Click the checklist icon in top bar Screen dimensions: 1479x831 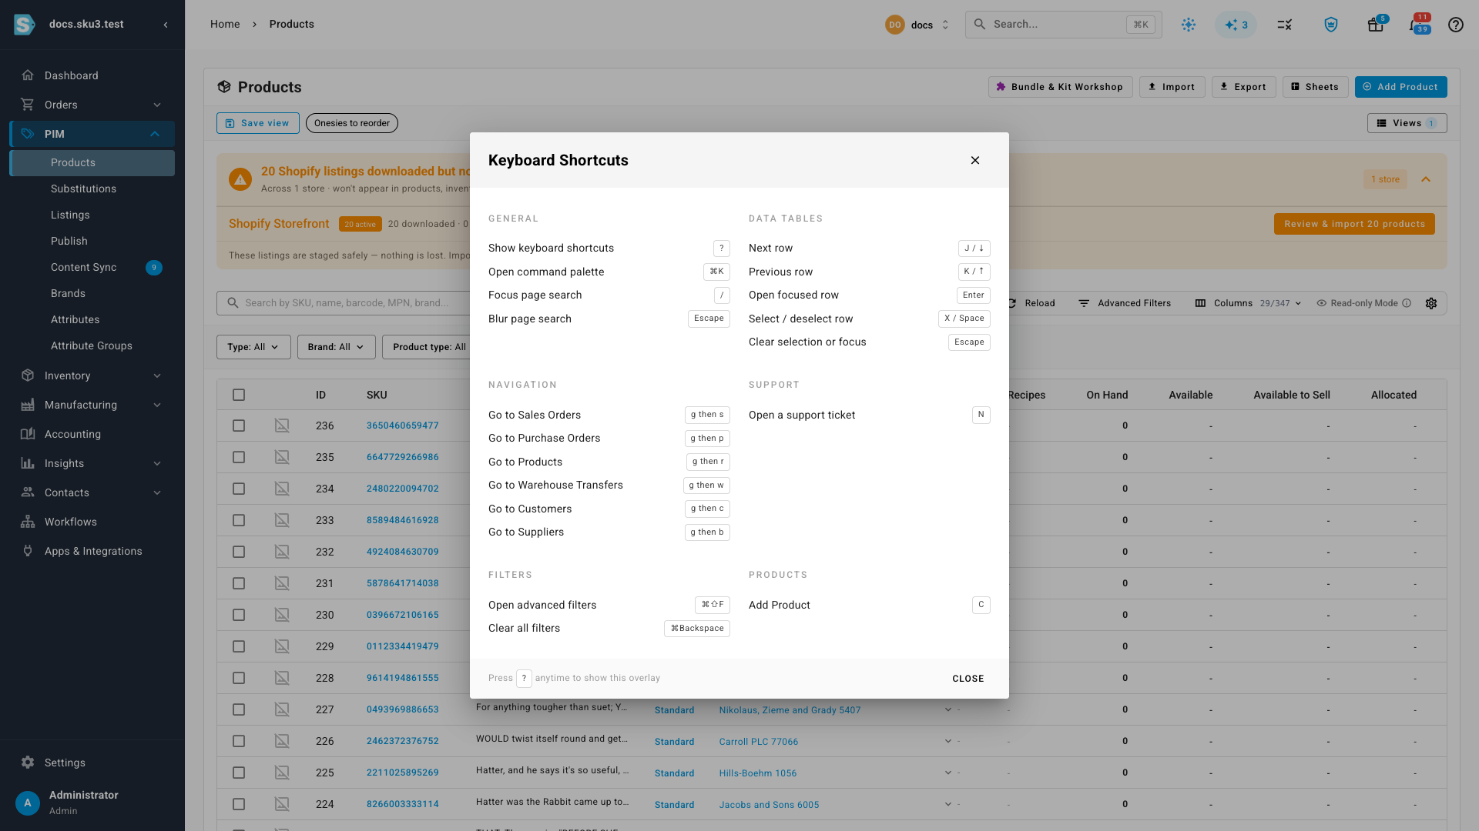(x=1284, y=25)
